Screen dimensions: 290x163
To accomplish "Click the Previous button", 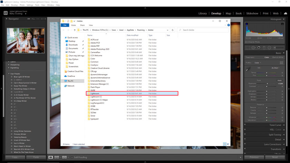I will pyautogui.click(x=254, y=157).
